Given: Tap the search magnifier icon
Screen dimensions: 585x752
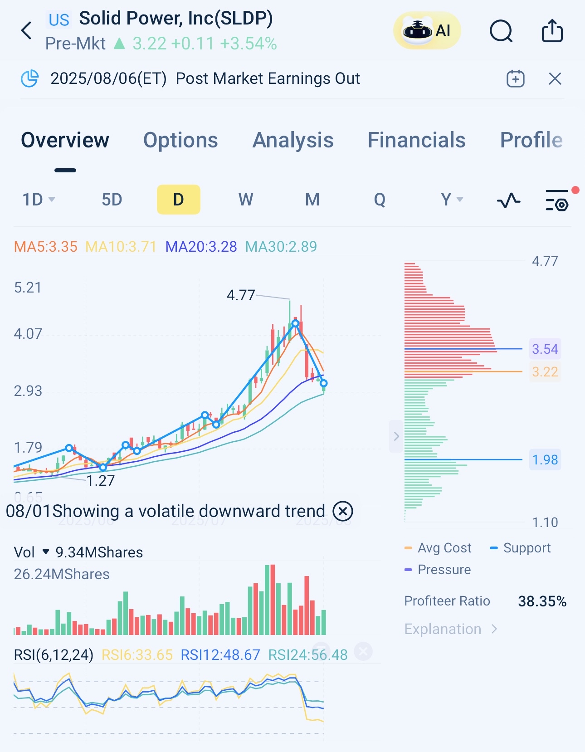Looking at the screenshot, I should click(x=501, y=31).
